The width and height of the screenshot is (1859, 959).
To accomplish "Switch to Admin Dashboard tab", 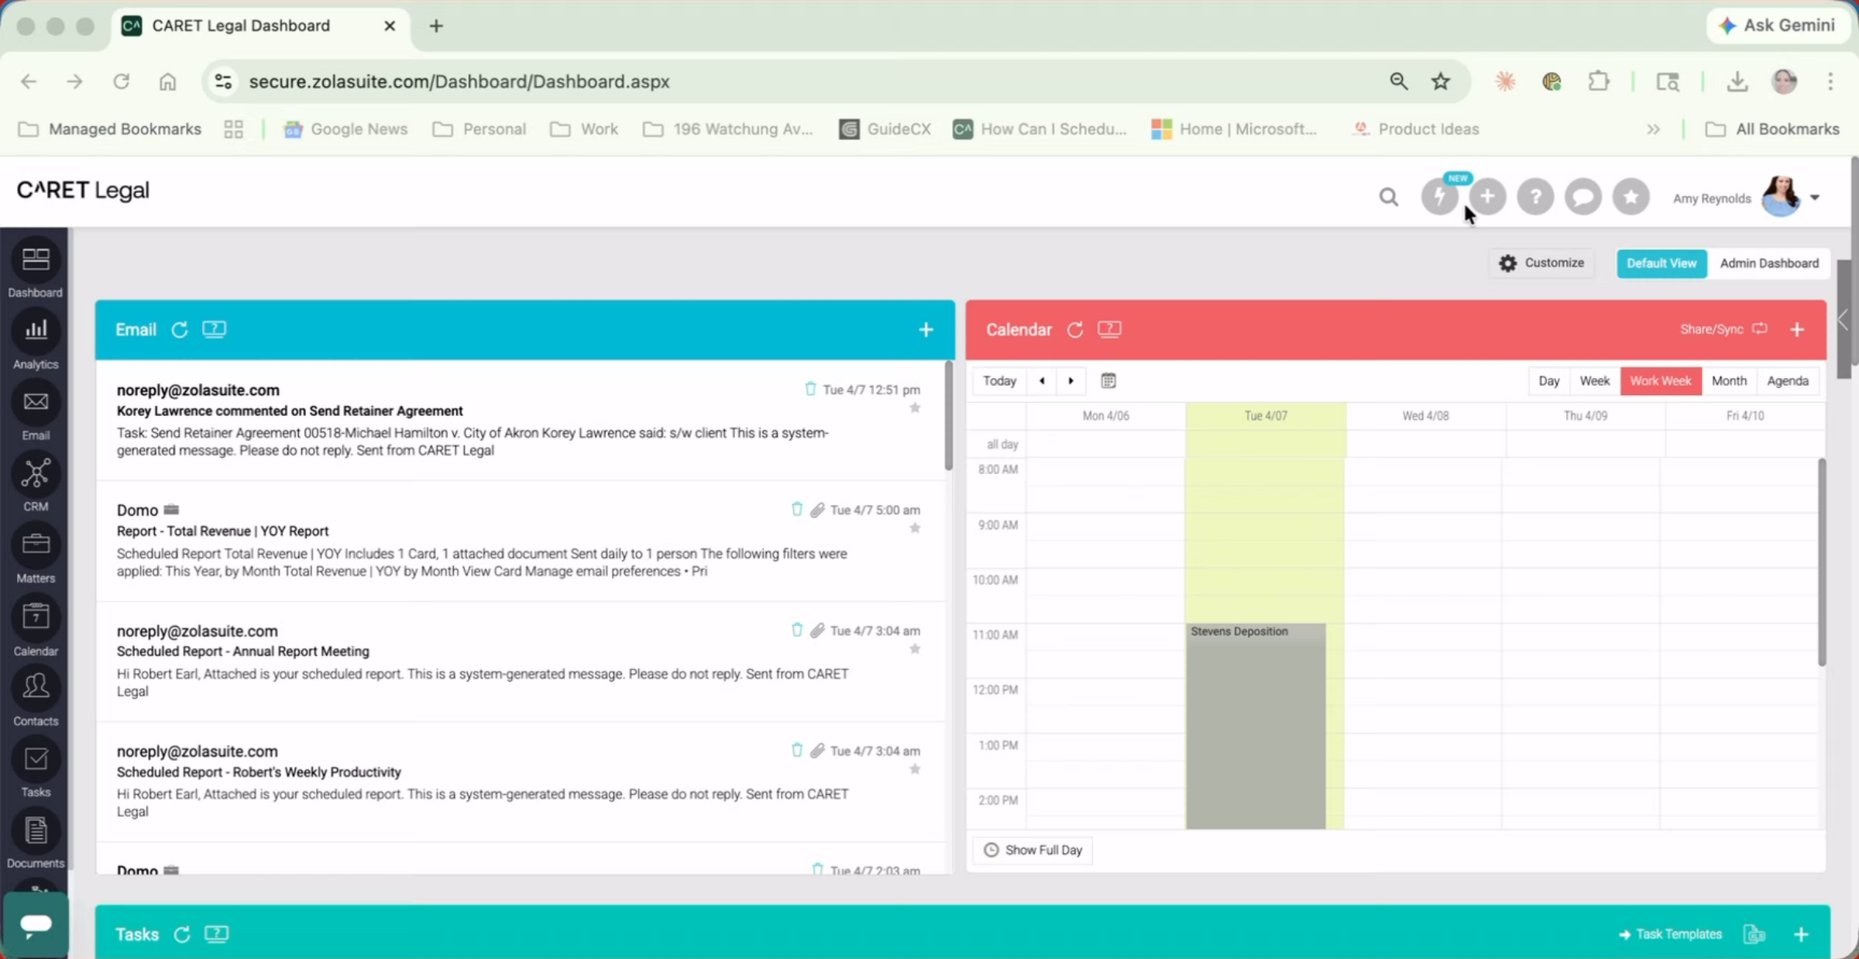I will (x=1769, y=263).
